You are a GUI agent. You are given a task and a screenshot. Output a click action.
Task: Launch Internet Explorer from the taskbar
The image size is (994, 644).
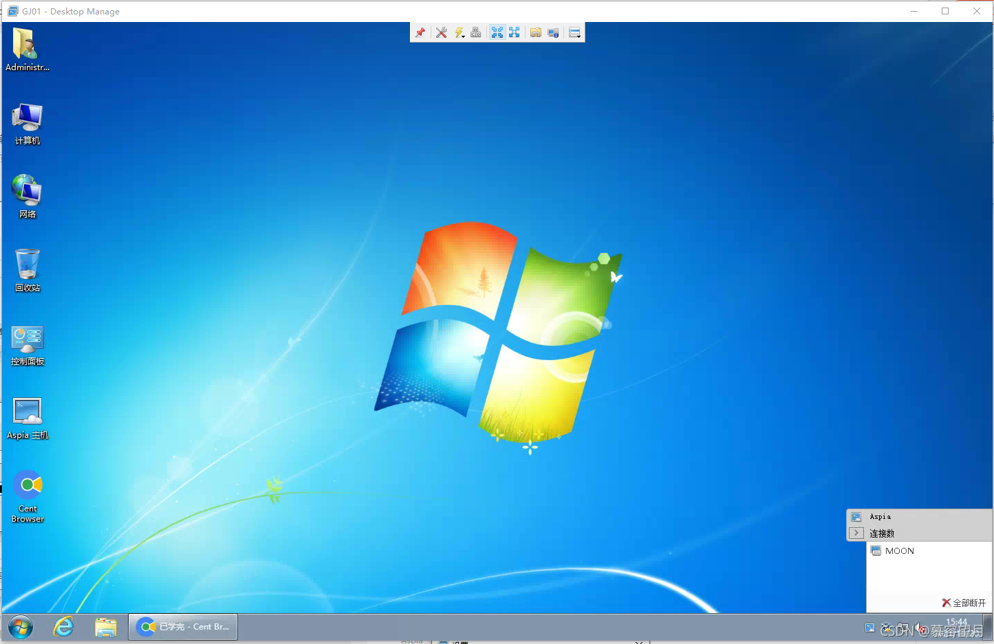(64, 627)
